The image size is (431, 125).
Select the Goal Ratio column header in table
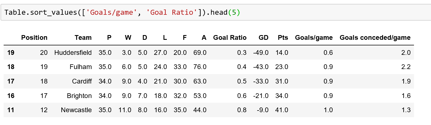(x=230, y=38)
